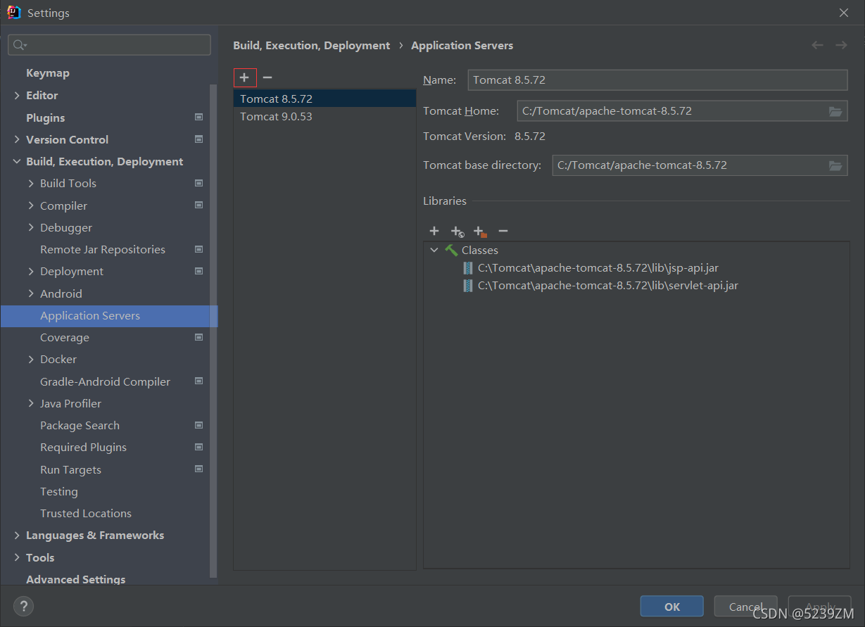Browse for Tomcat base directory folder icon
The width and height of the screenshot is (865, 627).
coord(835,165)
